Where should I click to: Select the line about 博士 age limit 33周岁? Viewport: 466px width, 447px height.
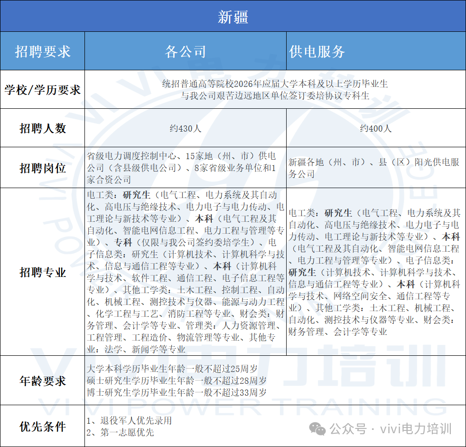click(x=177, y=392)
